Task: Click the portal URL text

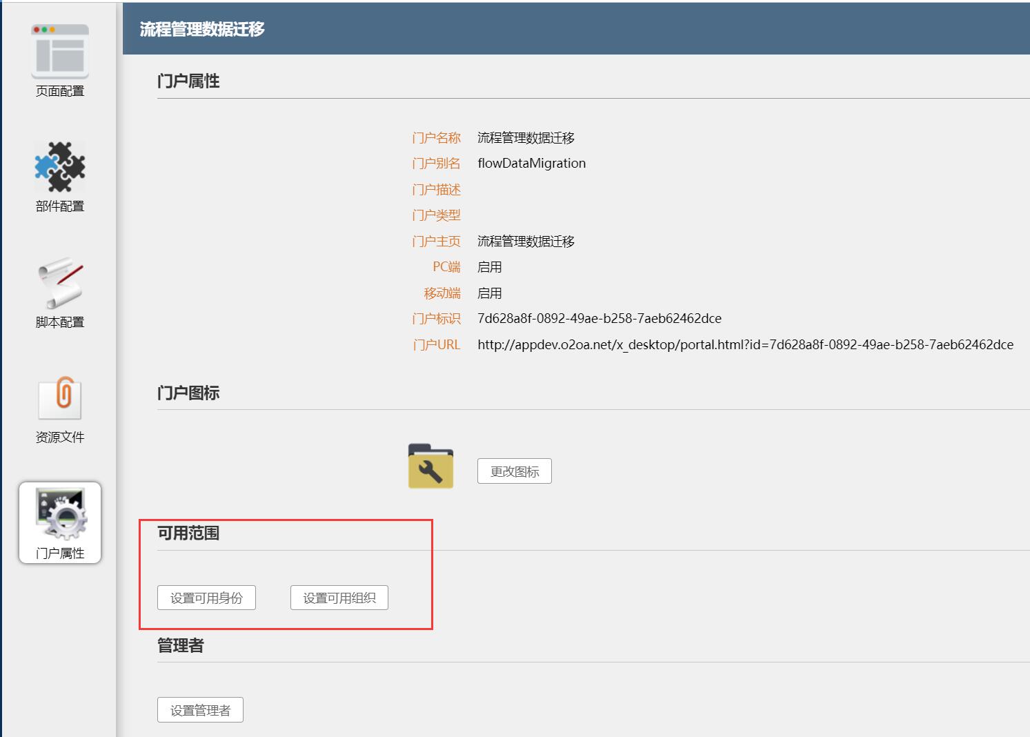Action: click(745, 344)
